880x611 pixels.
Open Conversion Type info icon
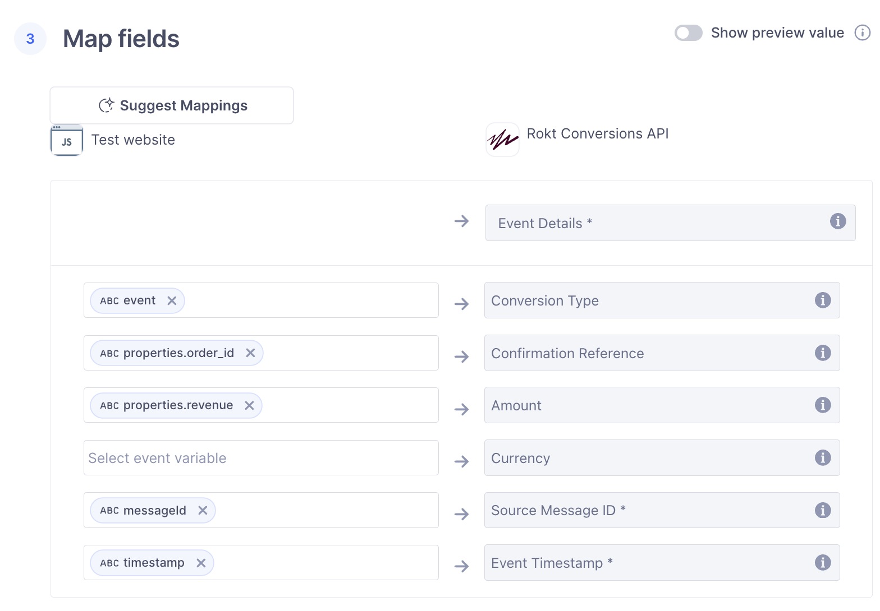click(x=822, y=300)
